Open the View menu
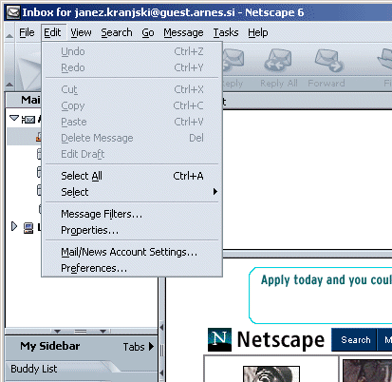 pos(81,32)
